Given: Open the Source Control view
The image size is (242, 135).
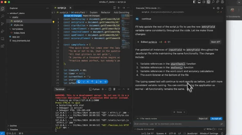Looking at the screenshot, I should (3, 24).
